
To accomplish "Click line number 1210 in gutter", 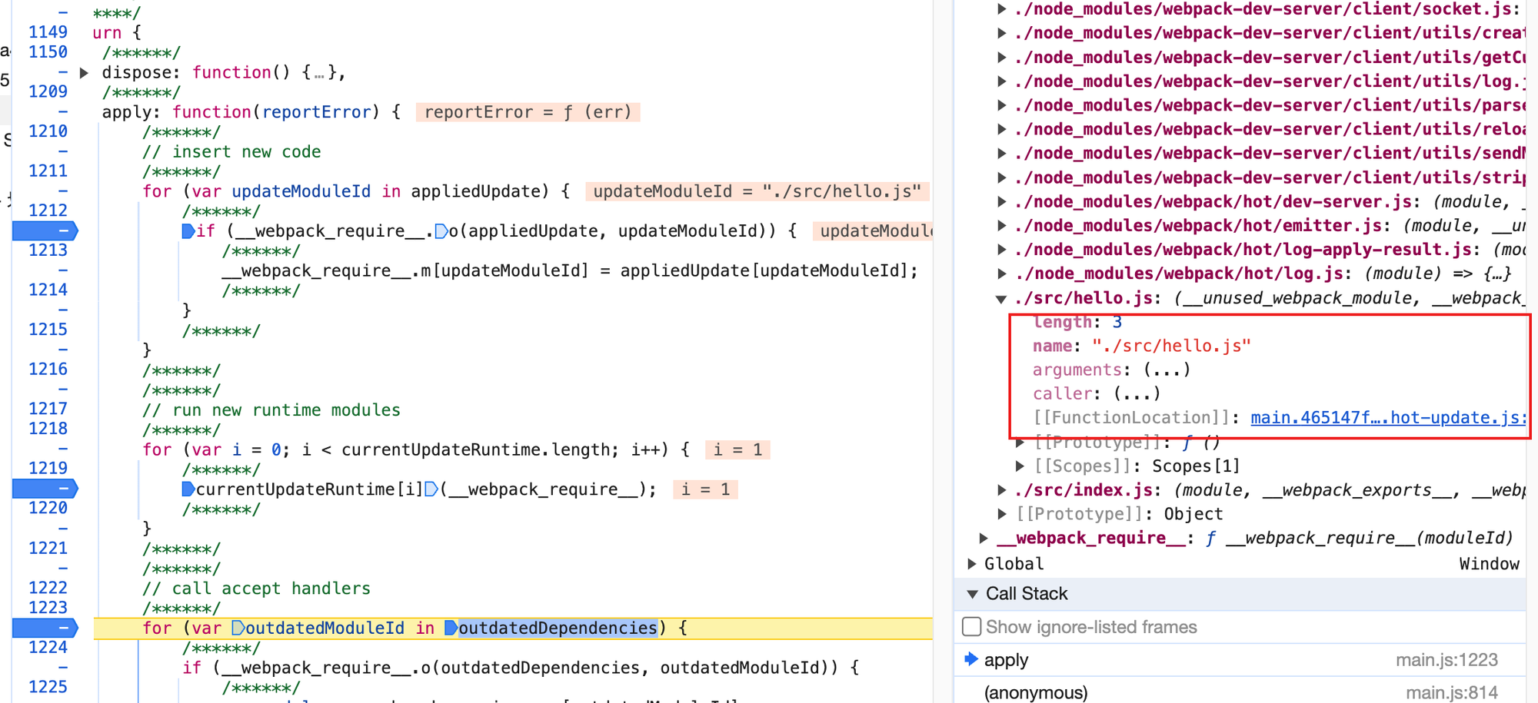I will point(48,131).
